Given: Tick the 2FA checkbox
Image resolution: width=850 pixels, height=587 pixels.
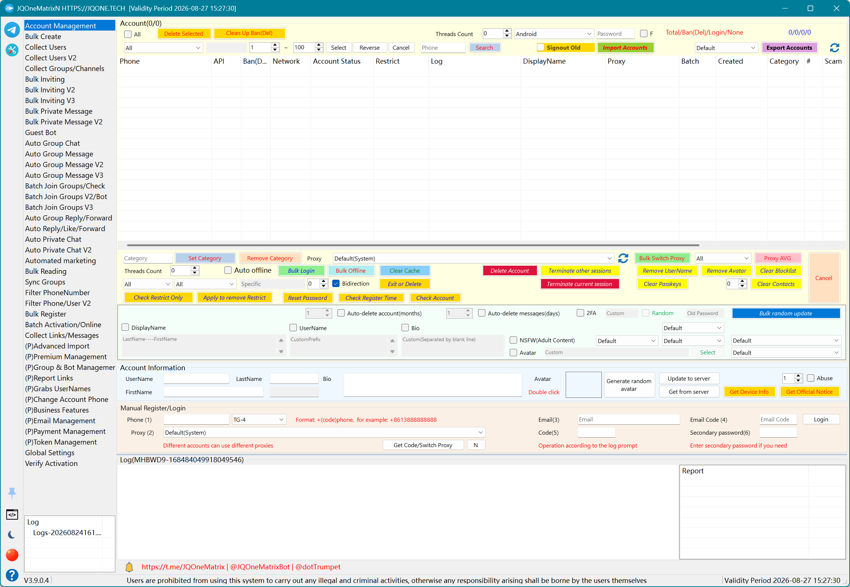Looking at the screenshot, I should point(580,313).
